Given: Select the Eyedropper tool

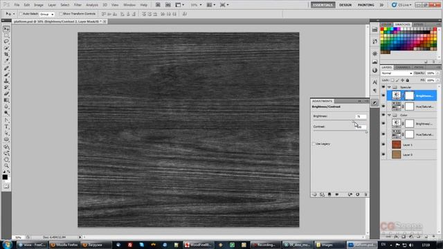Looking at the screenshot, I should pyautogui.click(x=6, y=60).
